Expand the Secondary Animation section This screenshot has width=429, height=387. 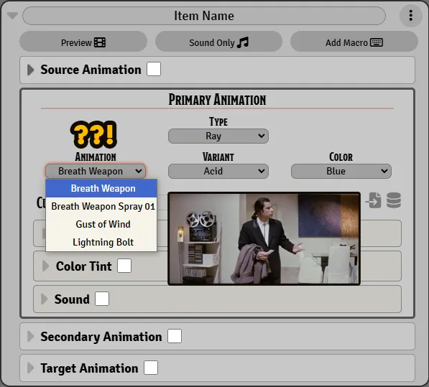pyautogui.click(x=31, y=337)
